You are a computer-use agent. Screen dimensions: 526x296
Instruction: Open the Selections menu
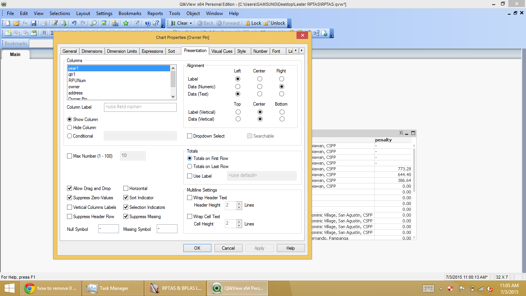[x=60, y=13]
